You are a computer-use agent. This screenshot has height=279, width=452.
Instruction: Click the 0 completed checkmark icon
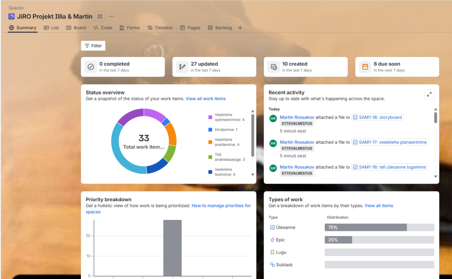point(91,67)
